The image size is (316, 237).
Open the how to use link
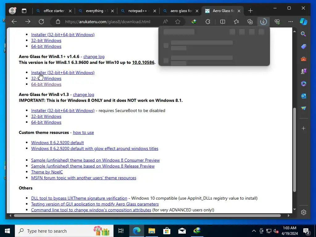83,132
